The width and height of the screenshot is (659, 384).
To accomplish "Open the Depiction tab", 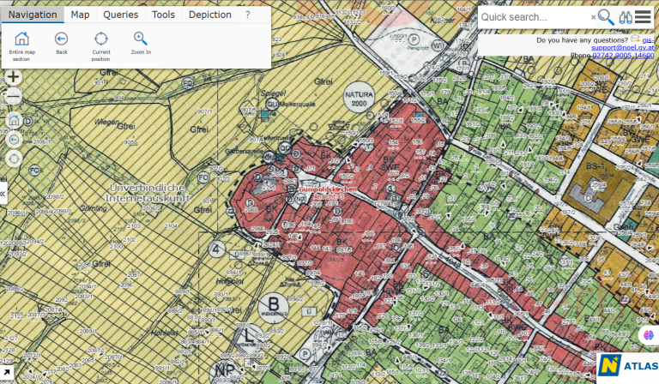I will (x=210, y=15).
